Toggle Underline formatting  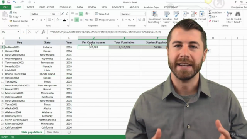[x=41, y=20]
